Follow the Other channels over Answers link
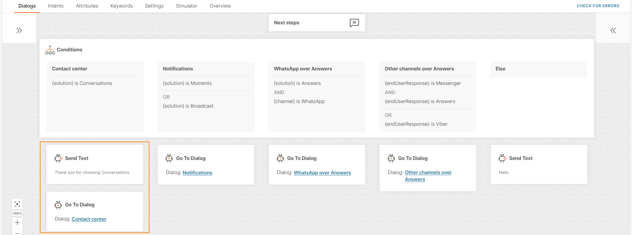 [x=428, y=176]
